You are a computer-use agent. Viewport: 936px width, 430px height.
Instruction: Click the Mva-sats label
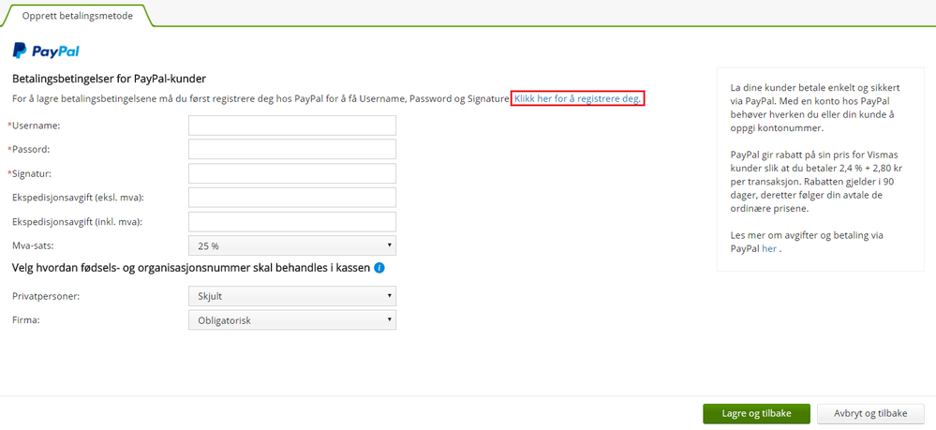[34, 245]
